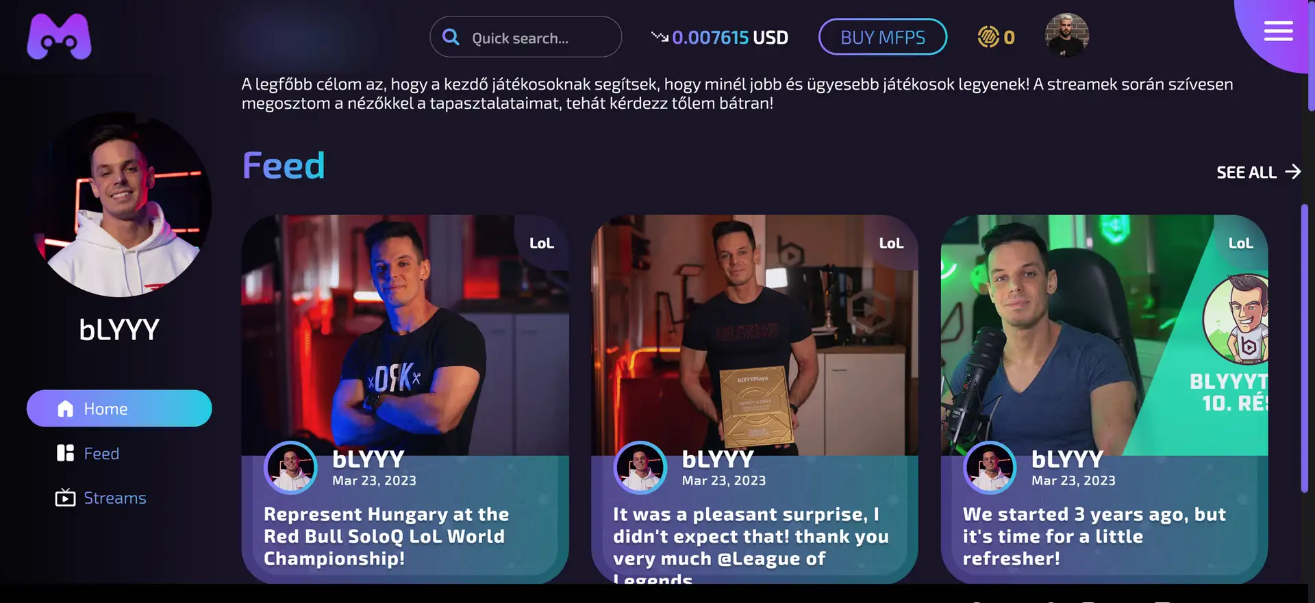Click the controller logo icon
Viewport: 1315px width, 603px height.
[x=59, y=36]
